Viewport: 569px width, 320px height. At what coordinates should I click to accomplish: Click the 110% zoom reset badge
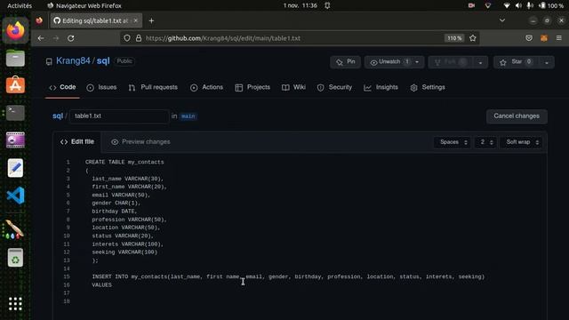pyautogui.click(x=454, y=38)
